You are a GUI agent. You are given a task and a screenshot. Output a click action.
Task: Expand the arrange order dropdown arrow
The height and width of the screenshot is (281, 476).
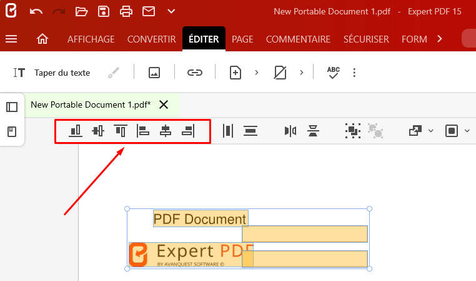click(431, 131)
